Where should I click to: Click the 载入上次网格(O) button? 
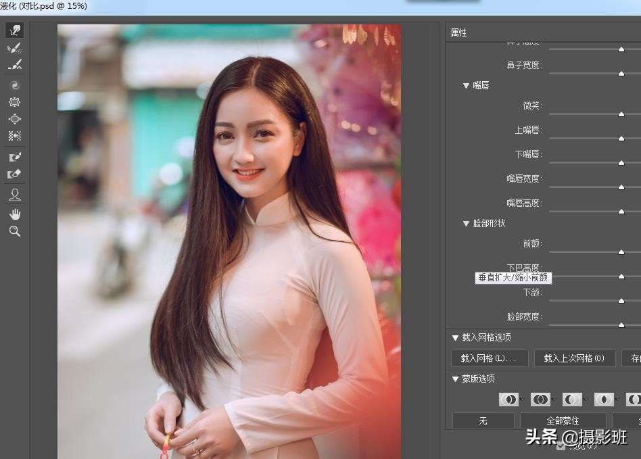tap(575, 358)
